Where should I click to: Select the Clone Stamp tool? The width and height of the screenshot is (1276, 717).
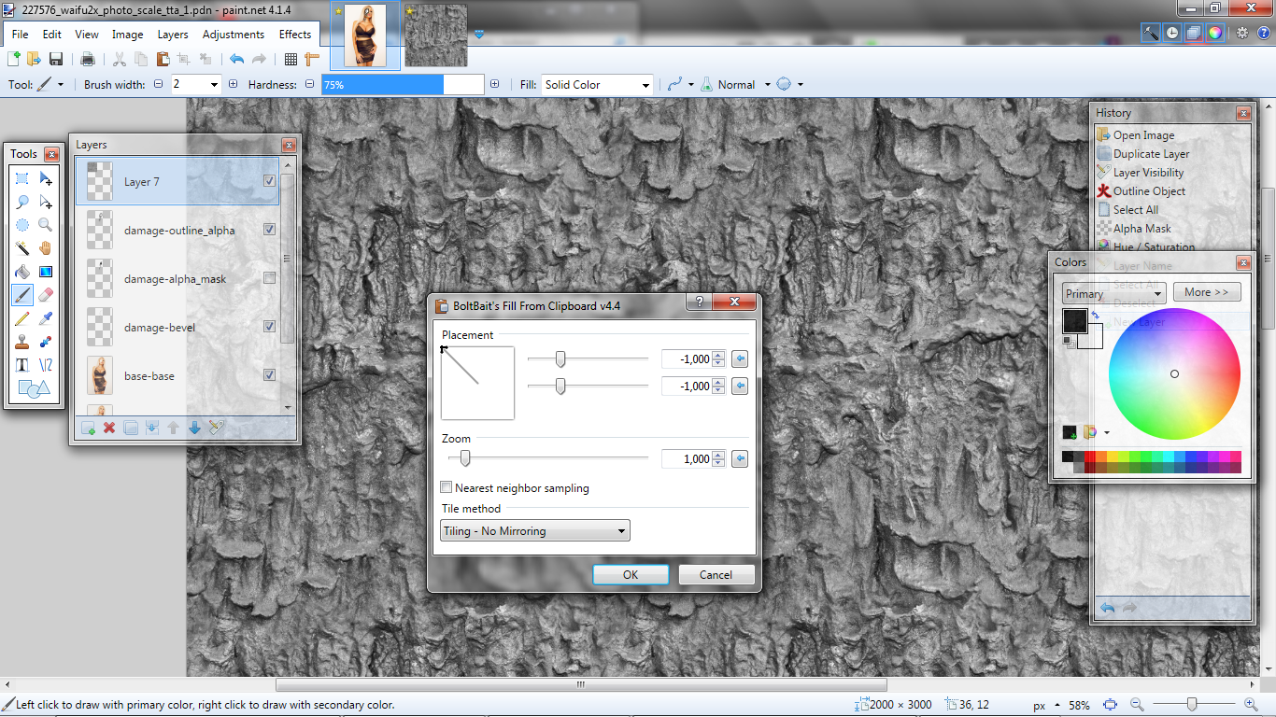22,342
